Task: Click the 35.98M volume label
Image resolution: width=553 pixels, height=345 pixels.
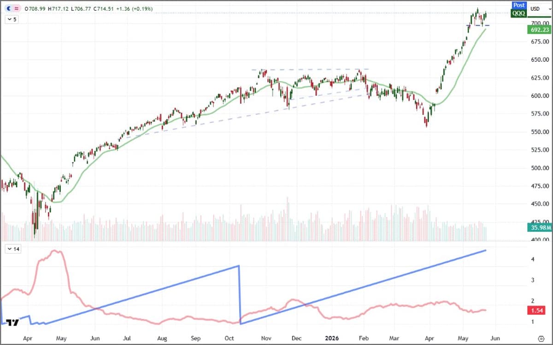Action: click(539, 227)
